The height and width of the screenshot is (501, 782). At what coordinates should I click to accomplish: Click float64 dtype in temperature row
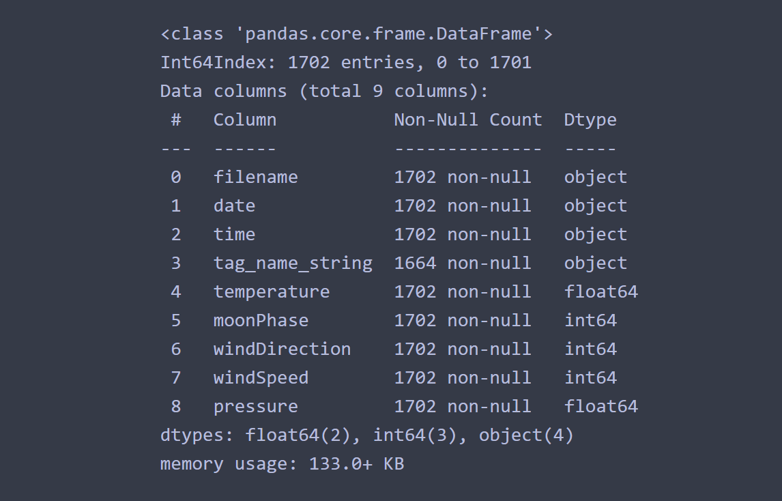pyautogui.click(x=600, y=292)
